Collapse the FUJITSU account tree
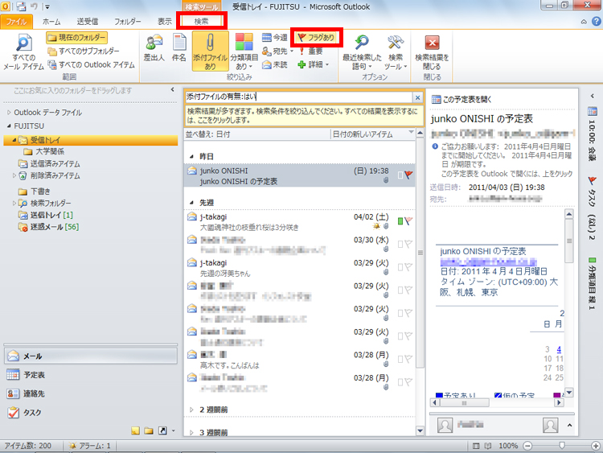 pos(9,126)
